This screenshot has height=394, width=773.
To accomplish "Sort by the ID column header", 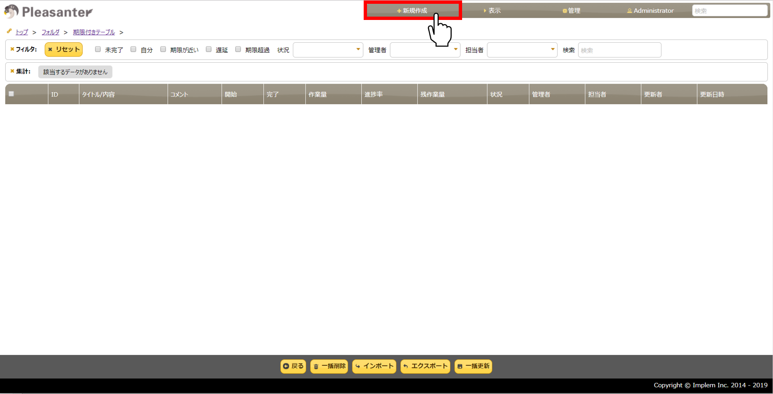I will (x=64, y=94).
